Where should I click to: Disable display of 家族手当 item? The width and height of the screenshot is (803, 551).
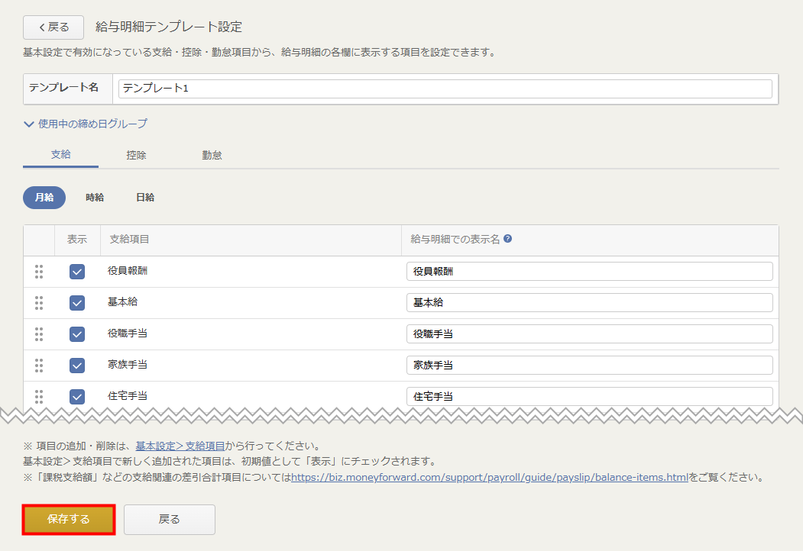pyautogui.click(x=77, y=366)
